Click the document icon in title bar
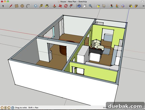Screen dimensions: 145x110 [59, 1]
